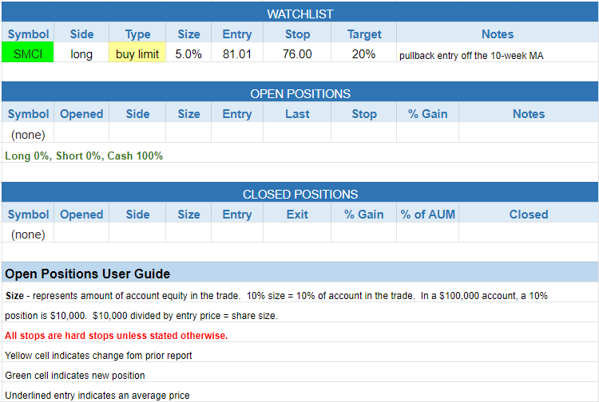This screenshot has width=599, height=402.
Task: Select the green SMCI symbol cell
Action: click(28, 53)
